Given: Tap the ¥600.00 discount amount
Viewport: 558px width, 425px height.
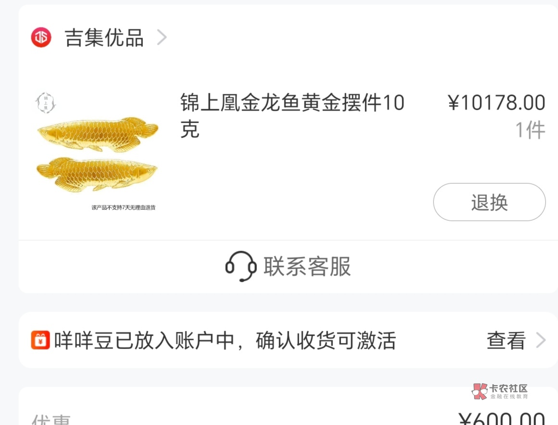Looking at the screenshot, I should click(x=502, y=419).
